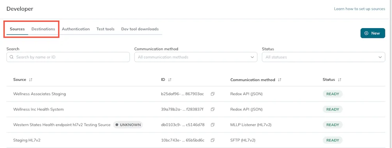The height and width of the screenshot is (148, 392).
Task: Open Western States Health endpoint hl7v2 Testing Source
Action: pos(62,125)
